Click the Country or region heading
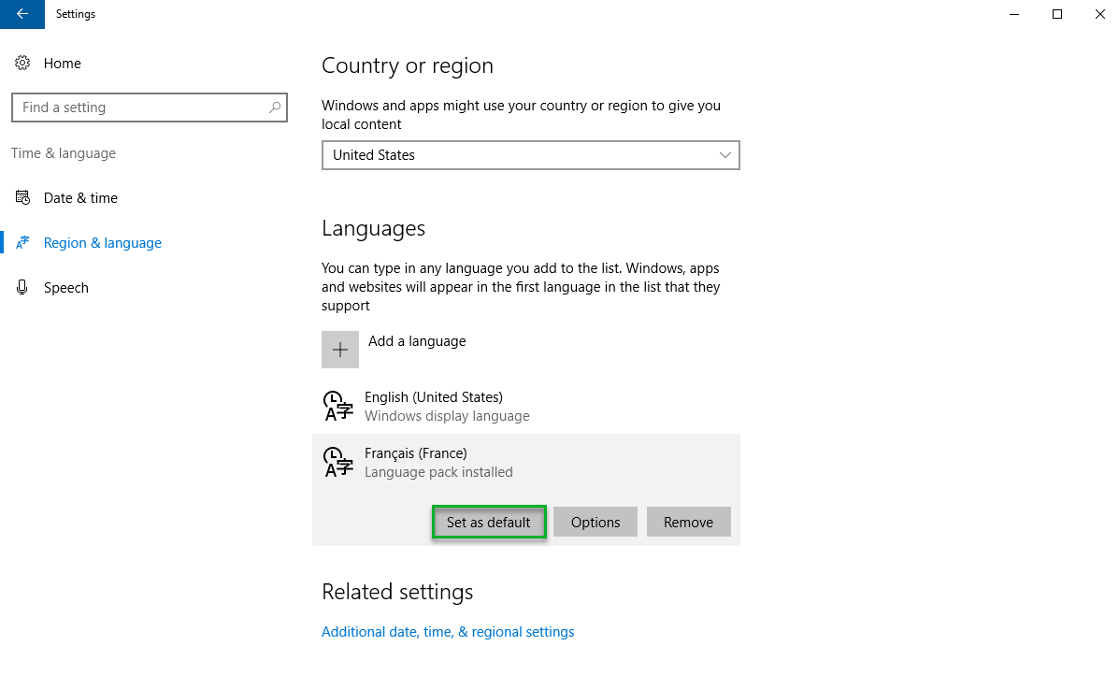This screenshot has height=689, width=1119. coord(408,65)
